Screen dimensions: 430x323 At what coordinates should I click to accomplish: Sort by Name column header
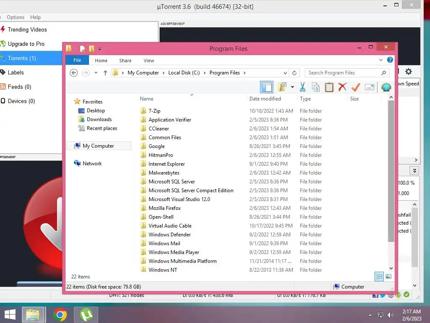[147, 98]
